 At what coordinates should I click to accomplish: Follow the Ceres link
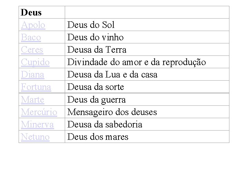[x=32, y=50]
